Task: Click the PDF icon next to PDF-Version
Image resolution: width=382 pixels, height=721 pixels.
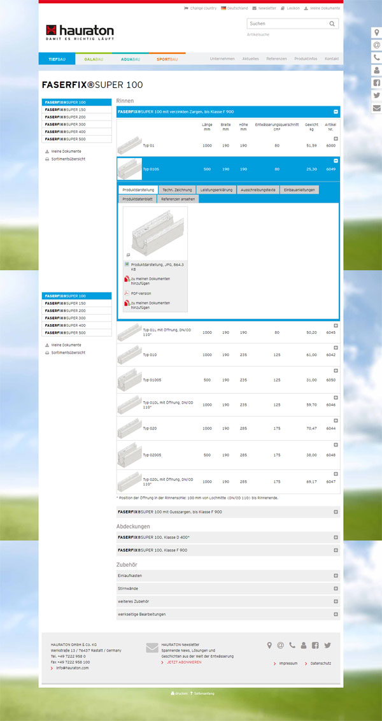Action: (x=127, y=294)
